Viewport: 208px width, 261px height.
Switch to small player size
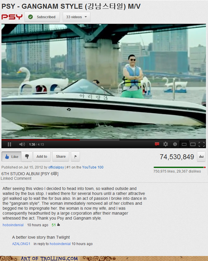point(184,144)
